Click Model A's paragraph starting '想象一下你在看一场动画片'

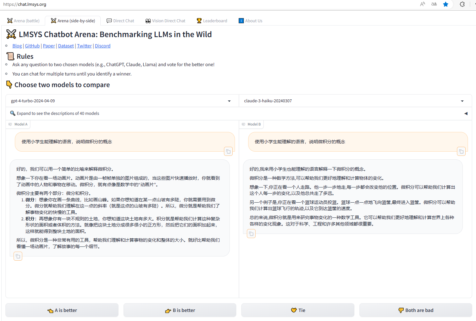coord(118,181)
